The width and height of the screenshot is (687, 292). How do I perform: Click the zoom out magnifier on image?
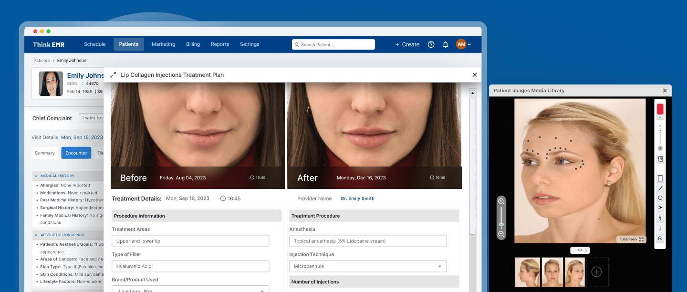(501, 234)
